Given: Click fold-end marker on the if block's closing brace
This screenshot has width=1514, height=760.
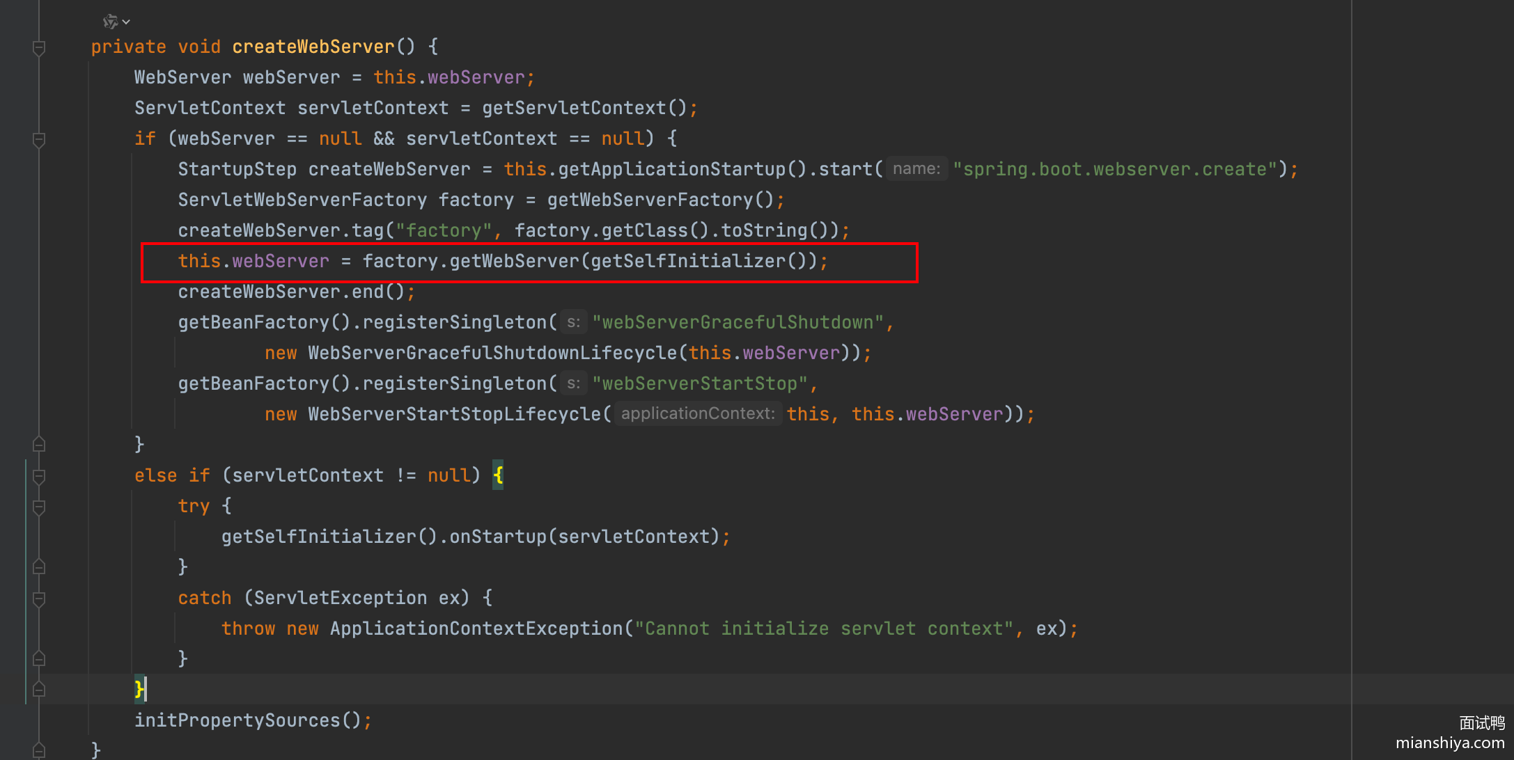Looking at the screenshot, I should 39,444.
